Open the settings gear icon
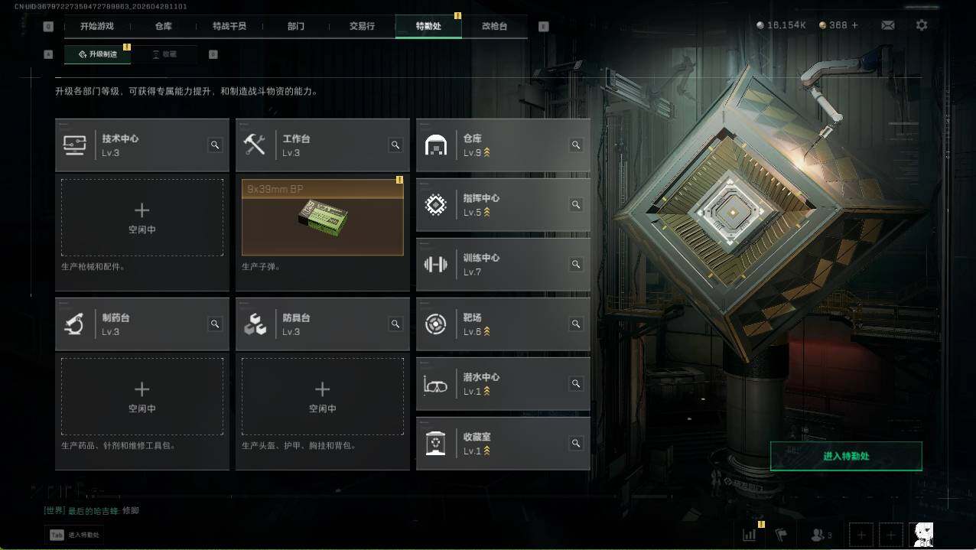This screenshot has width=976, height=550. tap(922, 25)
